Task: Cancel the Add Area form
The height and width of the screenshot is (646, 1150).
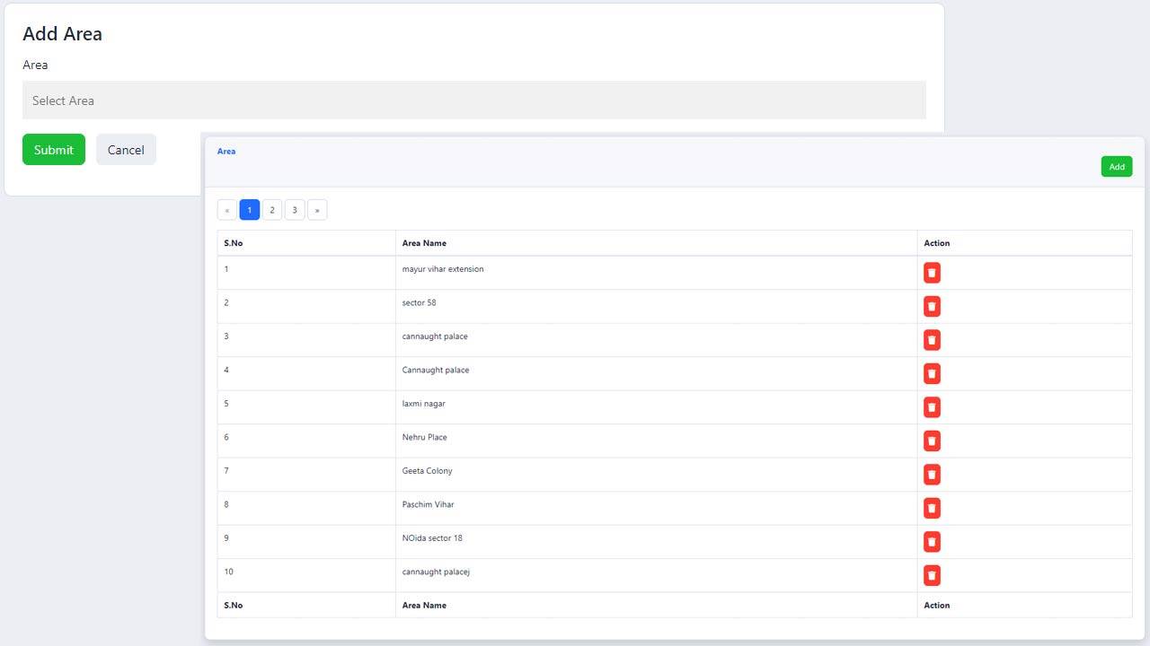Action: point(126,150)
